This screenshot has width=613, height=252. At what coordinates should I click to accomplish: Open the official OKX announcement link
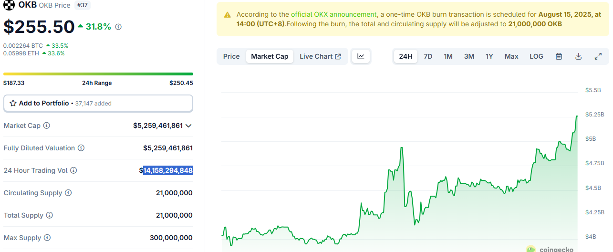point(333,15)
